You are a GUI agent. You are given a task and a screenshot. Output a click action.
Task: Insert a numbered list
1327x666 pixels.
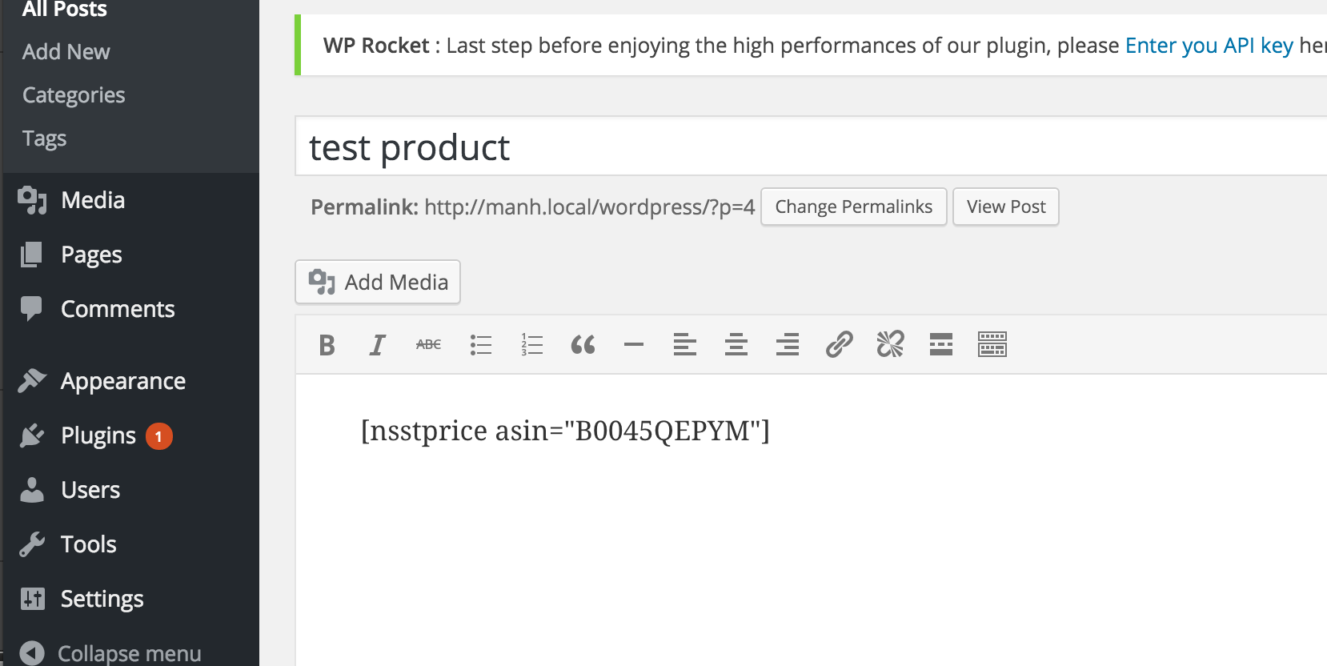531,345
